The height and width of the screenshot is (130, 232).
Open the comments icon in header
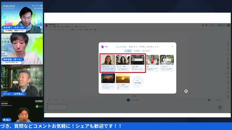(206, 25)
